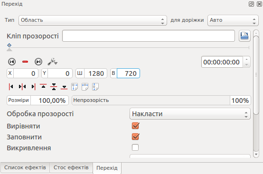Image resolution: width=263 pixels, height=174 pixels.
Task: Decrease timecode with down arrow
Action: tap(246, 65)
